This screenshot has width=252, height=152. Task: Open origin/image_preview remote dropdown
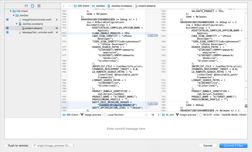click(53, 146)
